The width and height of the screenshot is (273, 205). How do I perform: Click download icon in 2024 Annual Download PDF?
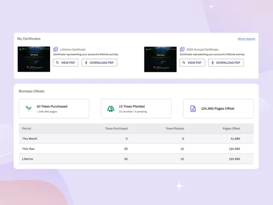[x=212, y=63]
